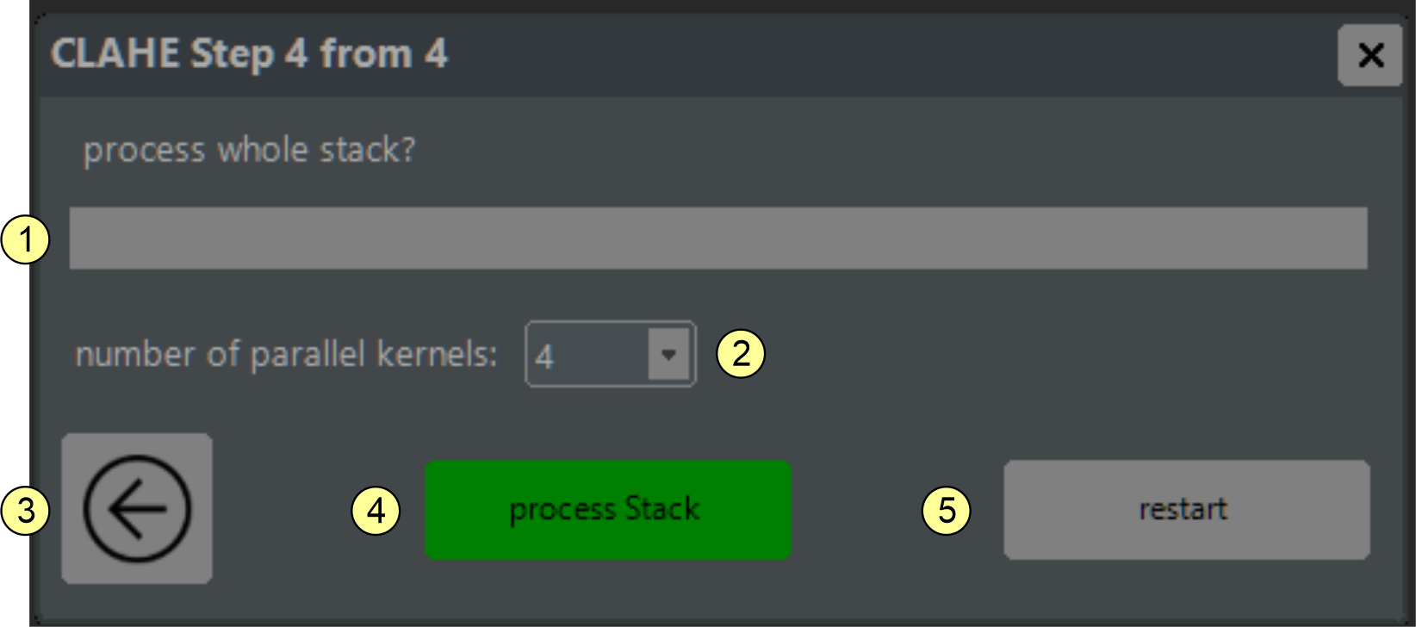1416x627 pixels.
Task: Click the word "Stack" on the green button
Action: coord(661,509)
